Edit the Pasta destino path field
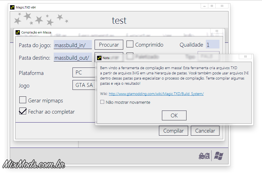This screenshot has height=174, width=262. point(73,57)
